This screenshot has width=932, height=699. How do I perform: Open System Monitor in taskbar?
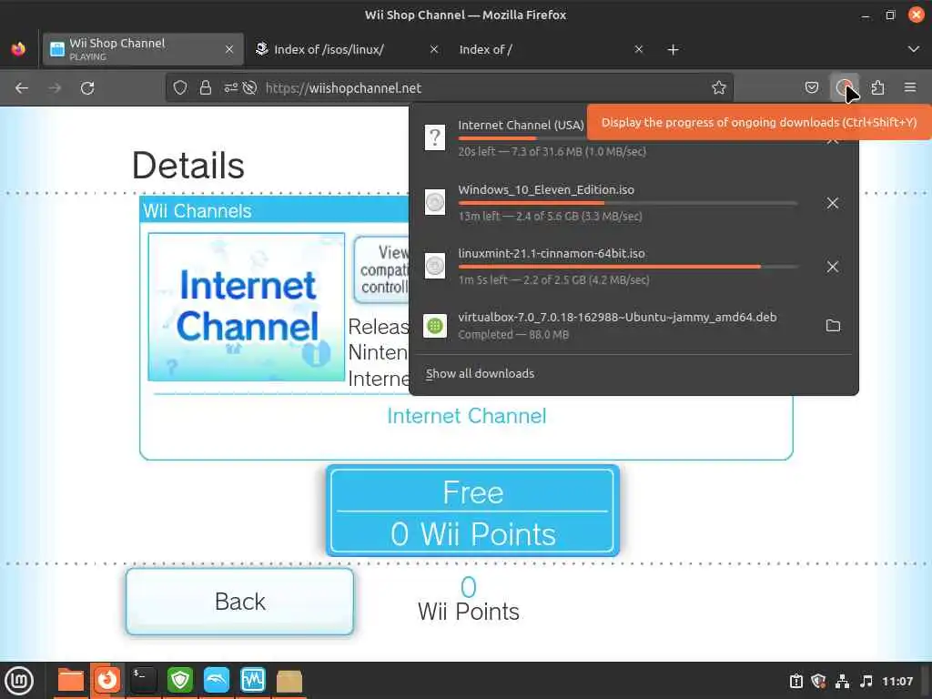253,681
